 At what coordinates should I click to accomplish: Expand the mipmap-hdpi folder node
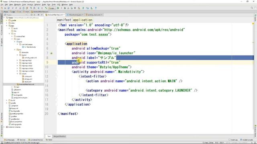pos(17,60)
